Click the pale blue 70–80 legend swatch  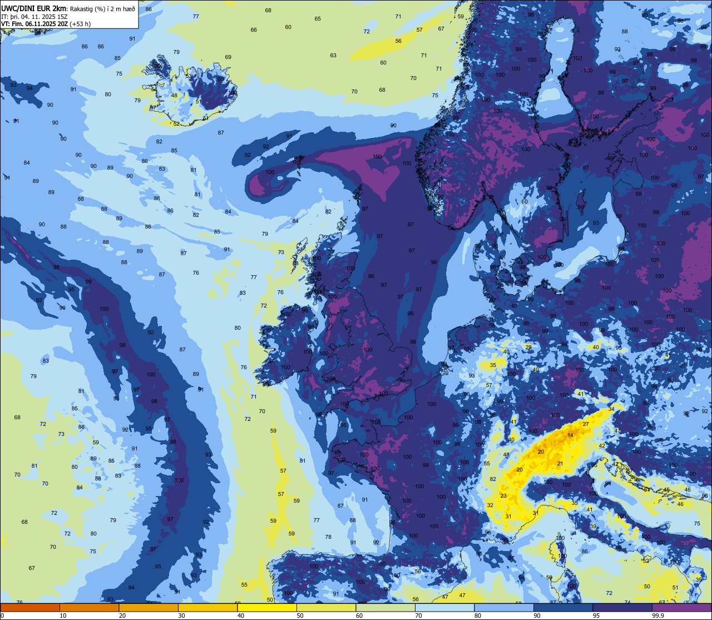[x=444, y=608]
